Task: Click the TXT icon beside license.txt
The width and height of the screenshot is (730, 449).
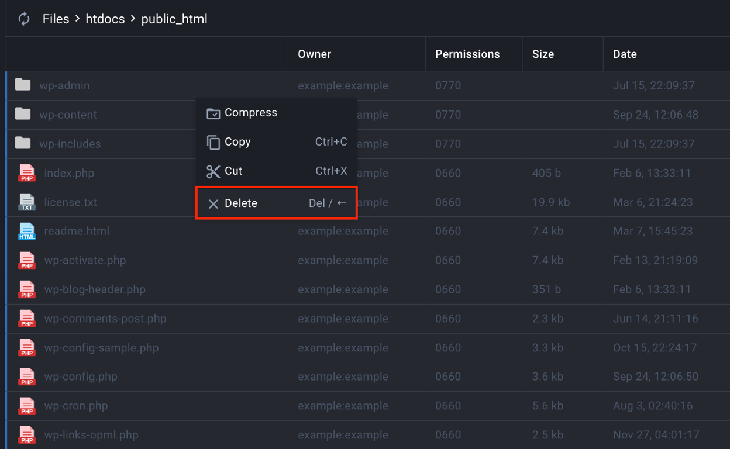Action: coord(26,202)
